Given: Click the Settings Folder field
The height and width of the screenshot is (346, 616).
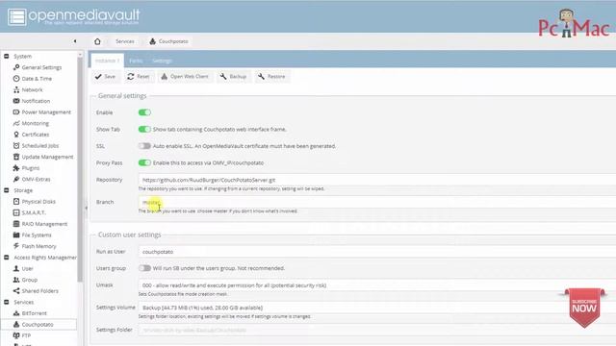Looking at the screenshot, I should 377,330.
